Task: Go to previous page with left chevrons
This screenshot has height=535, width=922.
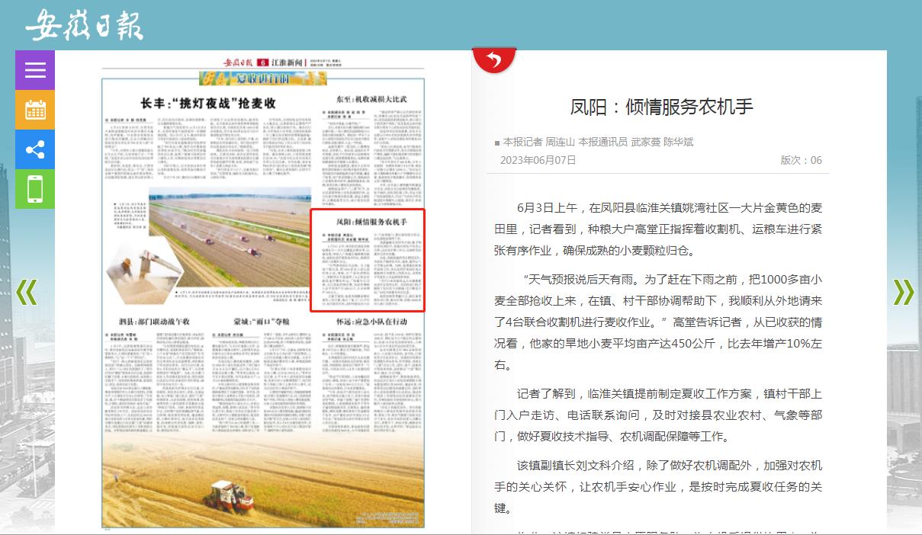Action: 27,292
